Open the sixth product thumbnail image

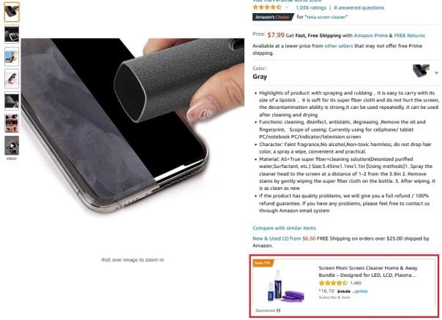pos(12,123)
